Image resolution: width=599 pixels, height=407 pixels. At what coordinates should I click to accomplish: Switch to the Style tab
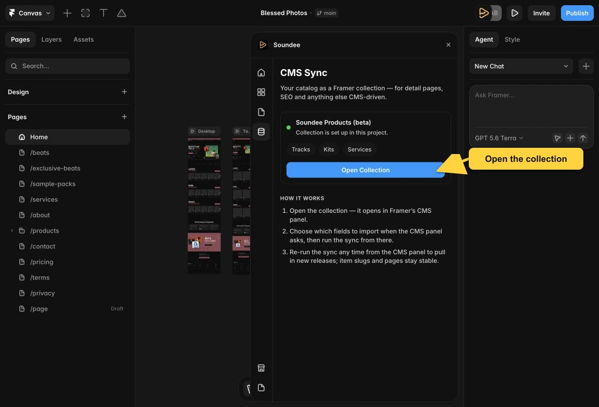click(512, 40)
